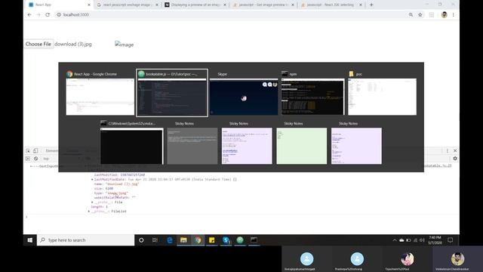Close the DevTools panel

[455, 151]
